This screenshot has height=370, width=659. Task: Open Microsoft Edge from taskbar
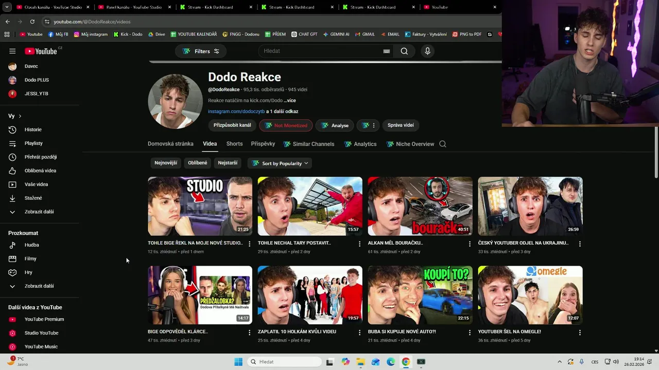391,362
